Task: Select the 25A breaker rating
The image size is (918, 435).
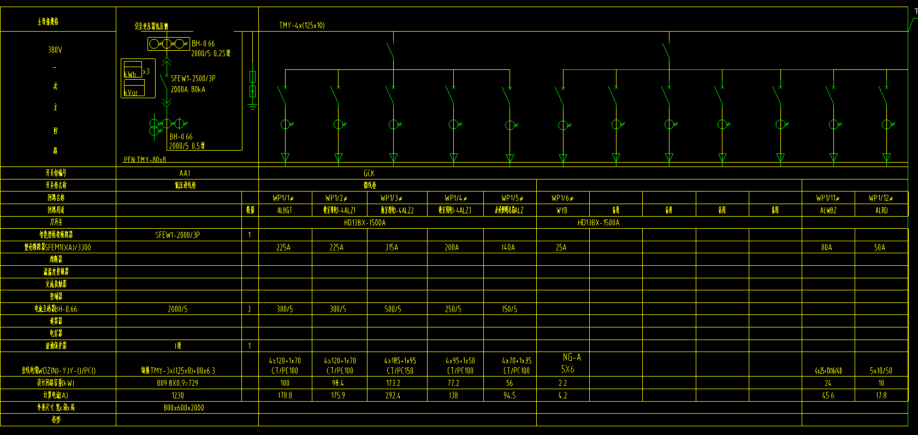Action: pyautogui.click(x=561, y=247)
